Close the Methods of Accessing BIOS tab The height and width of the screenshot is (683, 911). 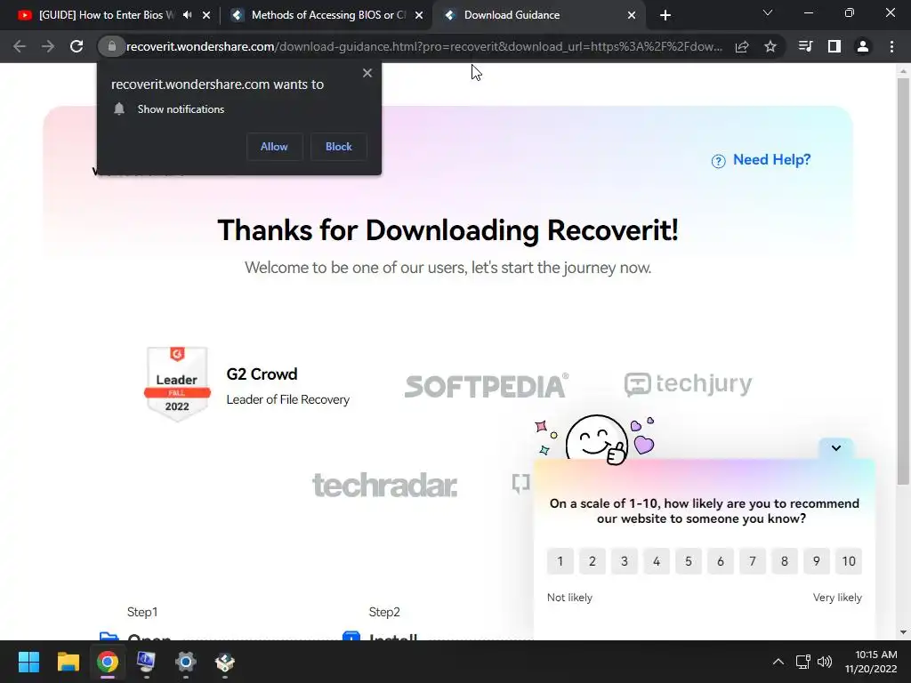pos(419,15)
